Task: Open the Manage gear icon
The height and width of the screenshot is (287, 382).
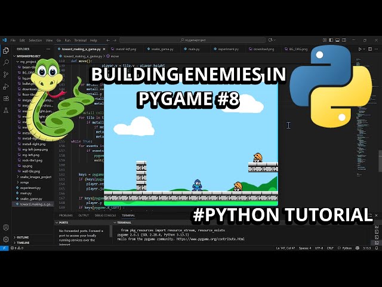Action: pyautogui.click(x=6, y=239)
